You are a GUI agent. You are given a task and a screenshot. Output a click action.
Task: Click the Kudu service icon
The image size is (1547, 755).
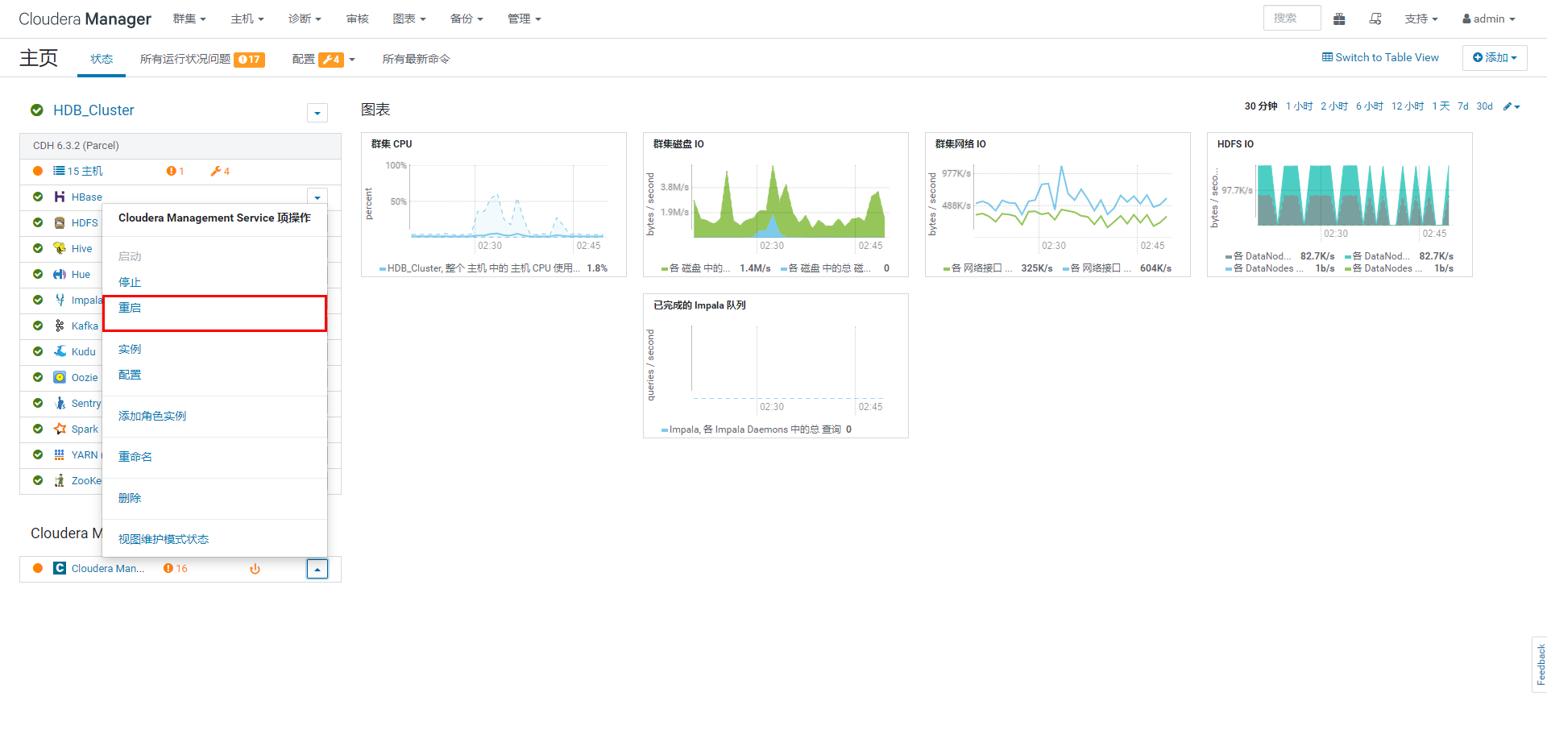point(60,351)
